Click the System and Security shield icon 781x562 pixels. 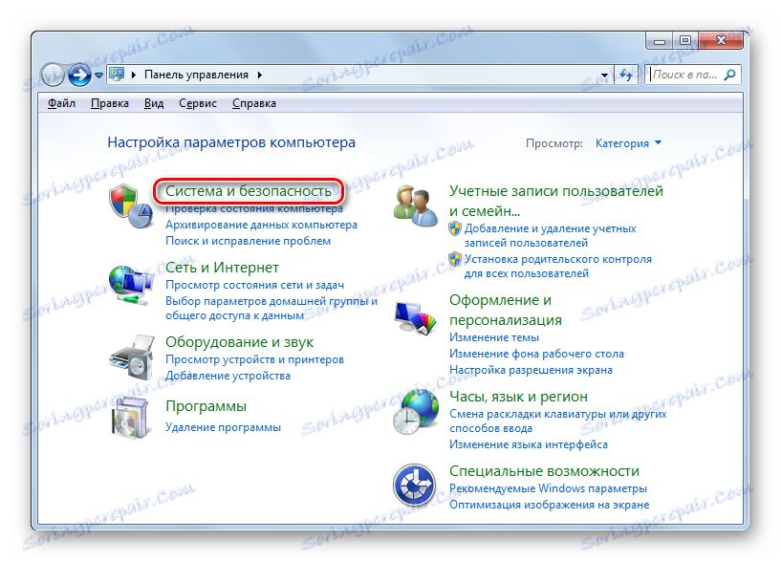131,205
